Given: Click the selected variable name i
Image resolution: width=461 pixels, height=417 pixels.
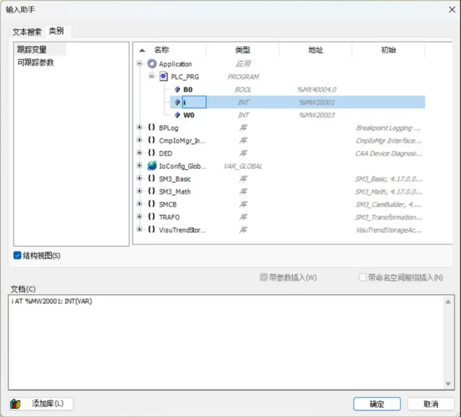Looking at the screenshot, I should coord(194,102).
